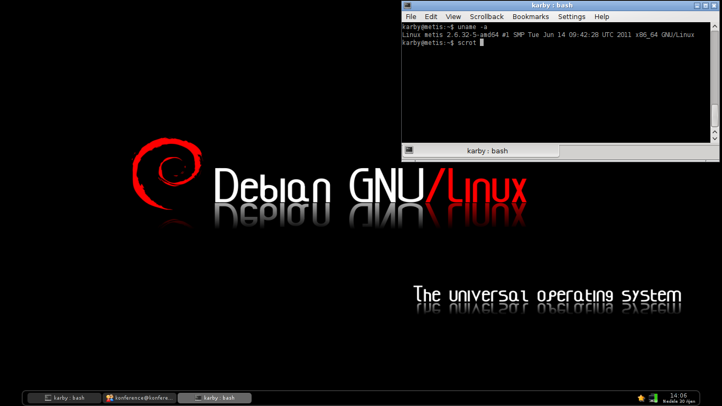Viewport: 722px width, 406px height.
Task: Switch to the konference@konfere... taskbar window
Action: pyautogui.click(x=140, y=398)
